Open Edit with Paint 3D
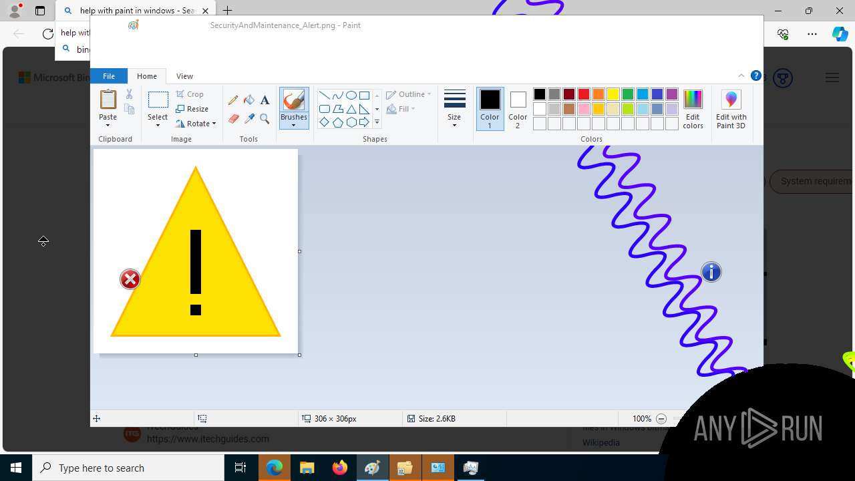The image size is (855, 481). tap(731, 109)
